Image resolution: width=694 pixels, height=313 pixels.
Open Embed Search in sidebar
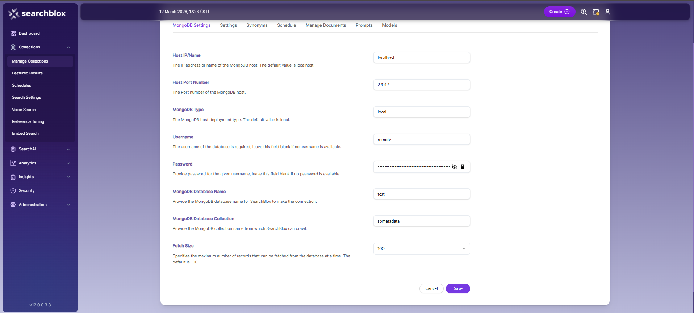(25, 134)
